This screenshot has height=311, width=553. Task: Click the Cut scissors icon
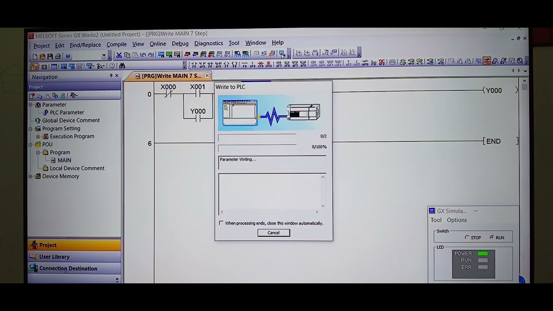click(119, 55)
